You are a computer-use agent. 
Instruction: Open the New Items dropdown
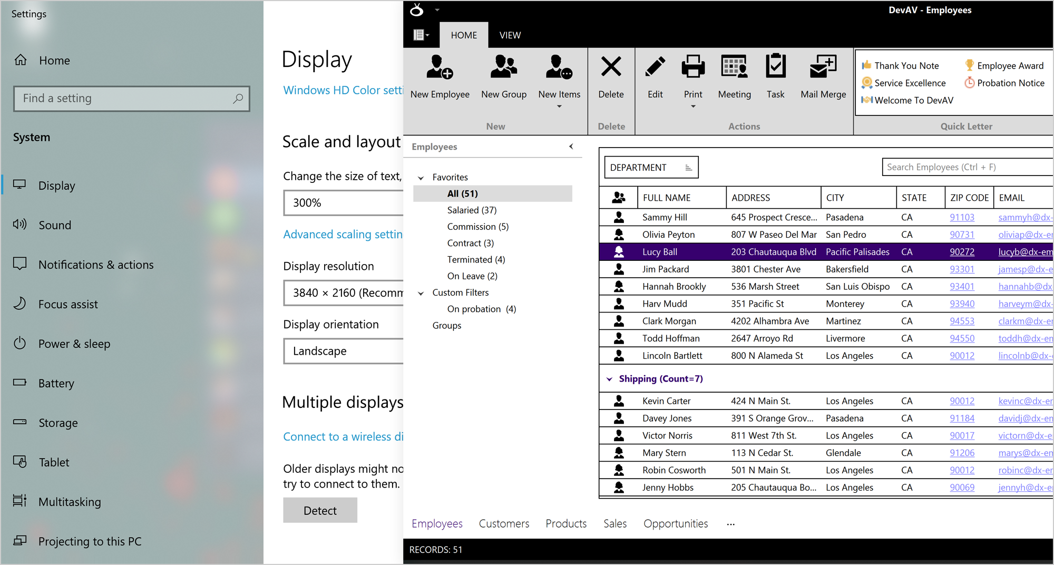point(559,106)
